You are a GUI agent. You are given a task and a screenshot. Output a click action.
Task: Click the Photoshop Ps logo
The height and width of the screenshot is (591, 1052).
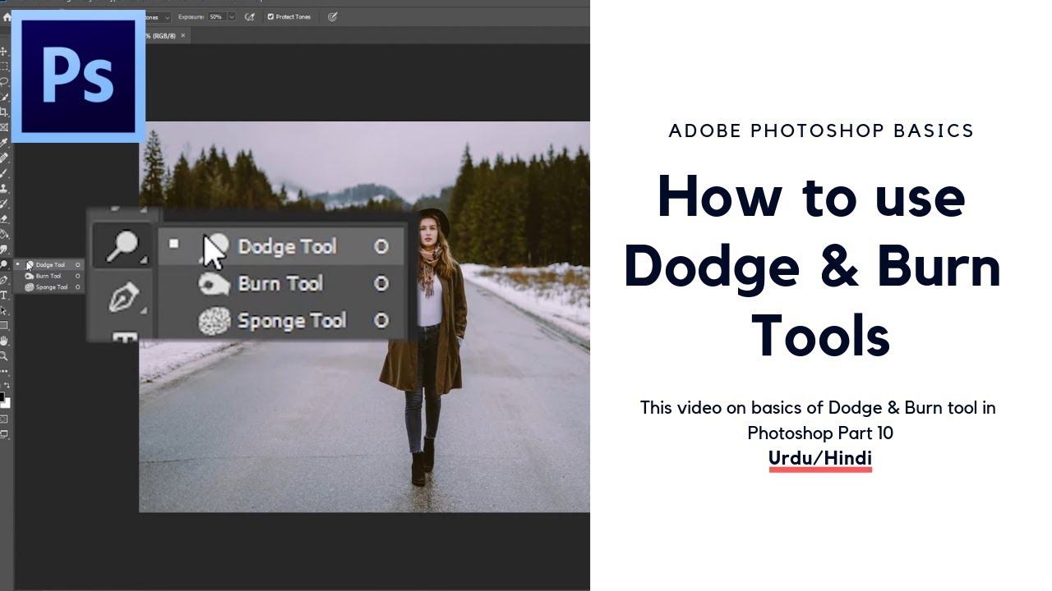point(78,77)
